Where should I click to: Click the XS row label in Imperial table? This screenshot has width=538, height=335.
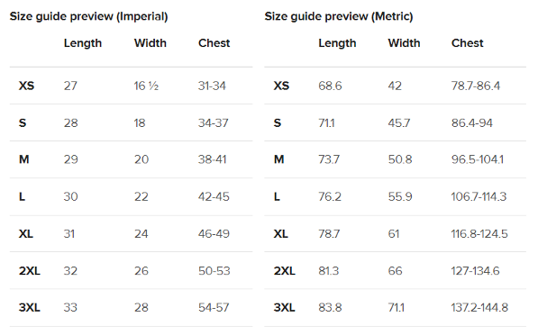(26, 86)
